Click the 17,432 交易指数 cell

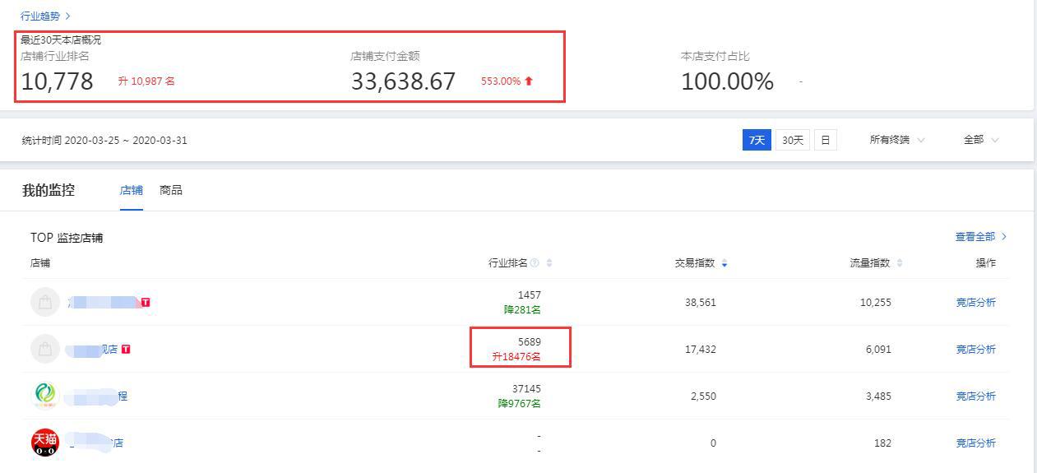[x=701, y=350]
